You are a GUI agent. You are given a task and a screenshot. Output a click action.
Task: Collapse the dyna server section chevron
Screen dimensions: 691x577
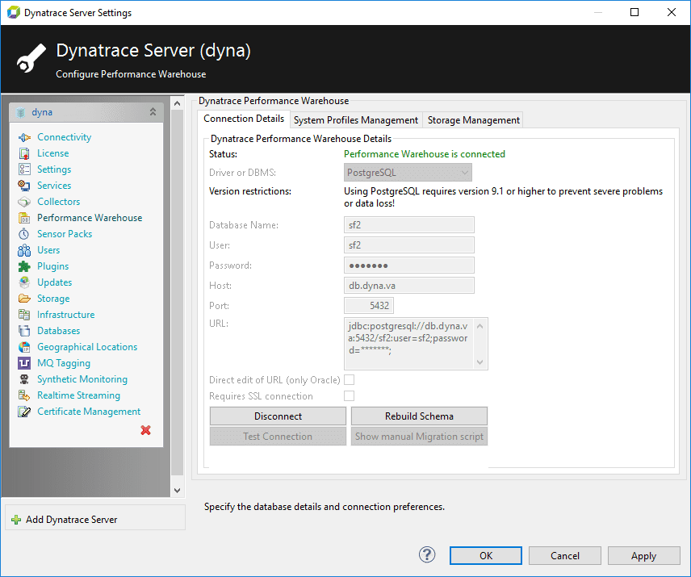coord(153,112)
